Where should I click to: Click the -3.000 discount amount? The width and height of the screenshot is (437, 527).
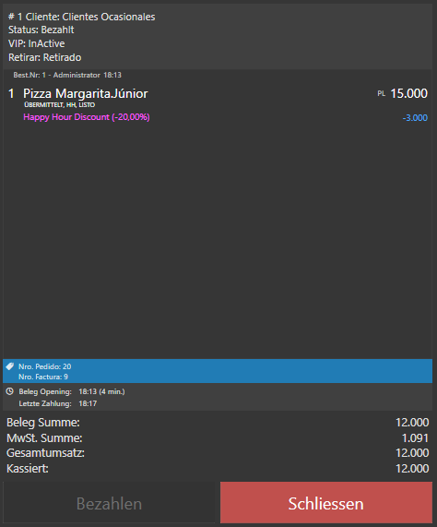click(x=415, y=117)
